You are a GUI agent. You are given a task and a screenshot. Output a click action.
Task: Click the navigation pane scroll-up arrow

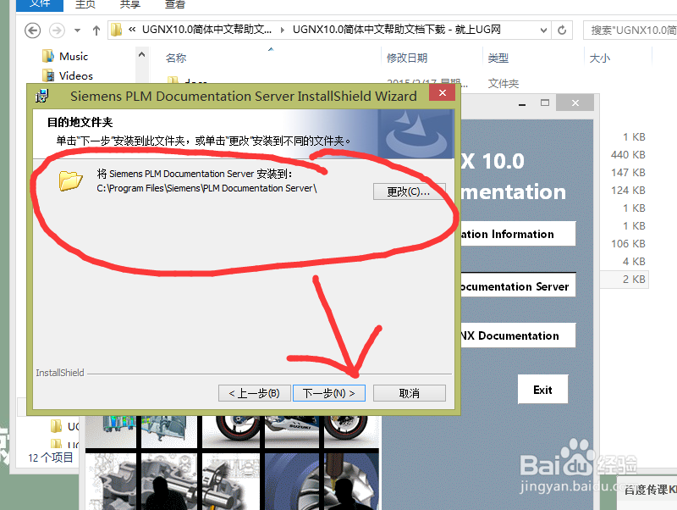(x=141, y=54)
